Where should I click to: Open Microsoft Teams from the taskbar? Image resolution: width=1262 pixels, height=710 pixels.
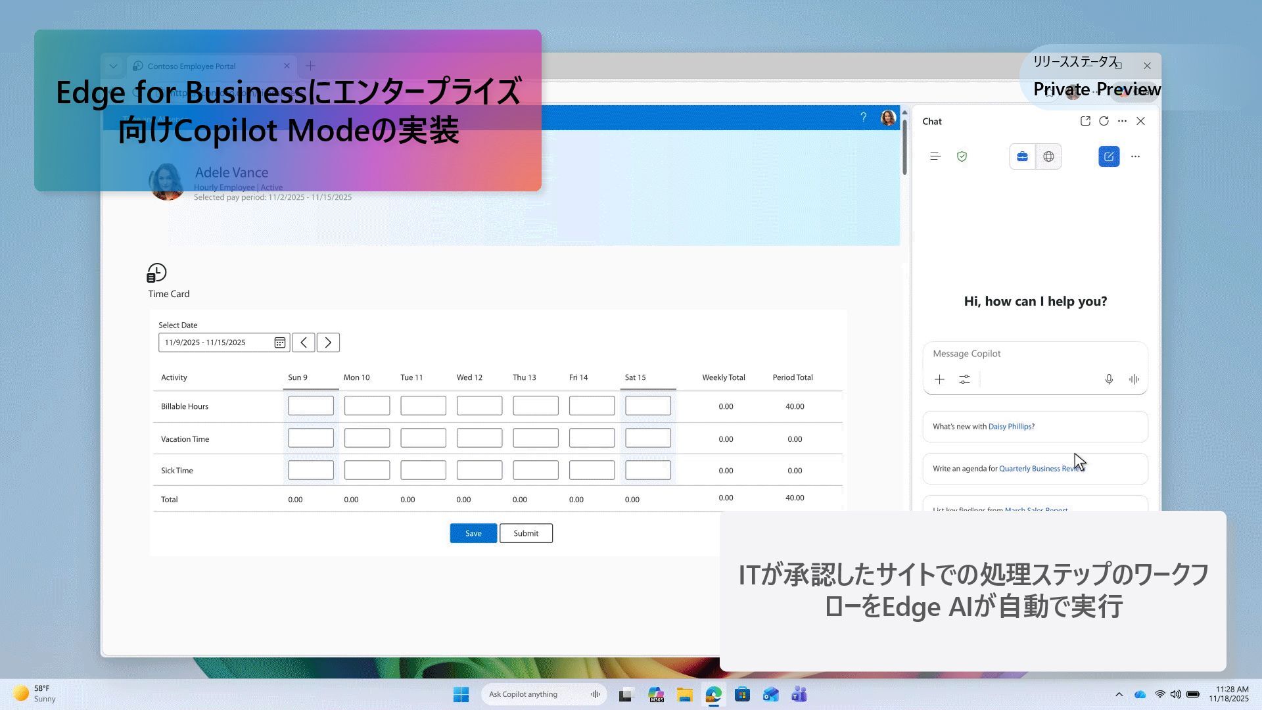pyautogui.click(x=799, y=694)
